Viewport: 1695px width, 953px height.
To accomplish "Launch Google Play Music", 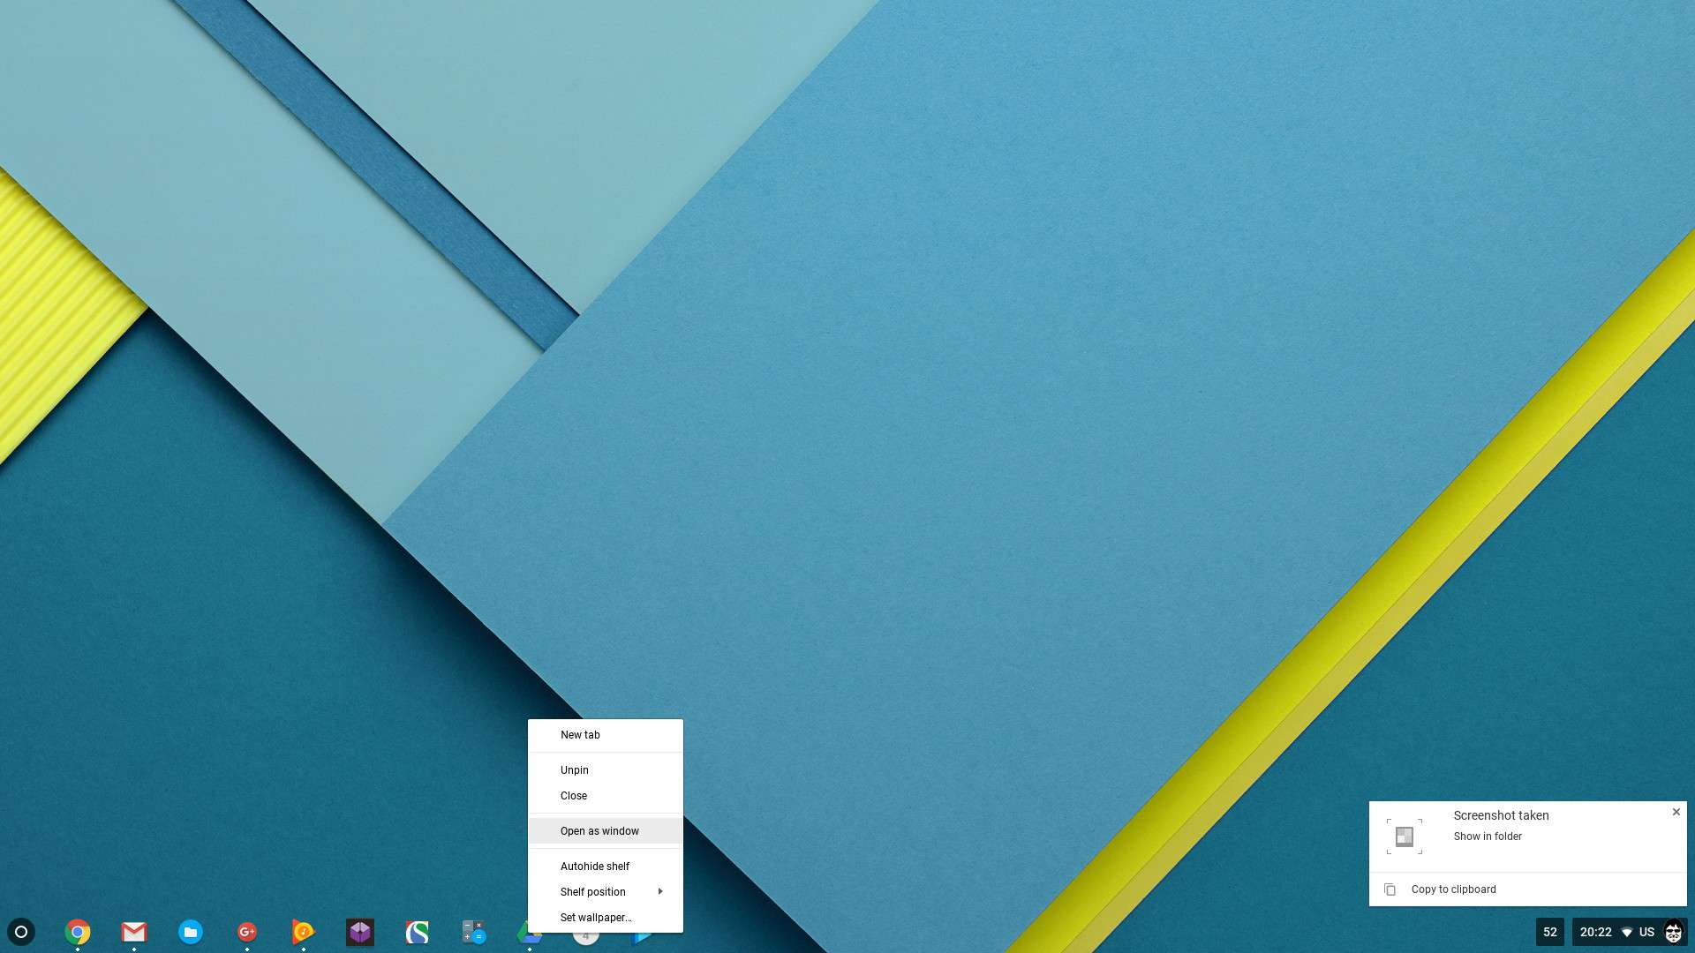I will (x=303, y=932).
